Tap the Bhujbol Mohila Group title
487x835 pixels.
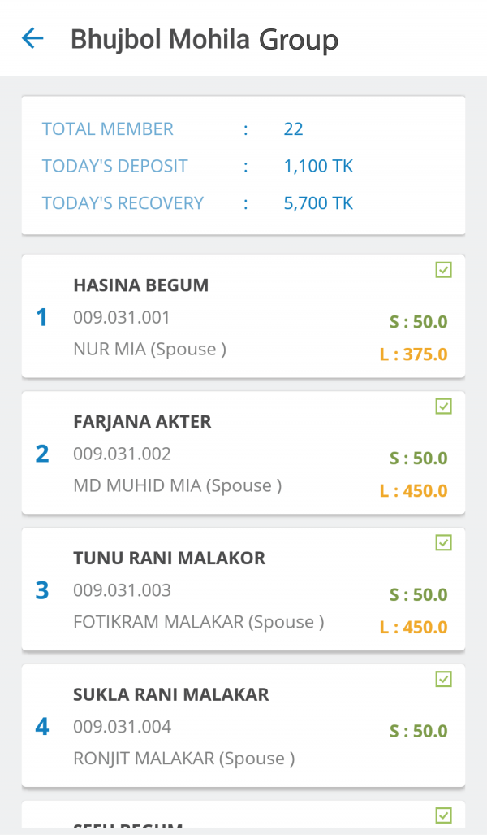205,39
